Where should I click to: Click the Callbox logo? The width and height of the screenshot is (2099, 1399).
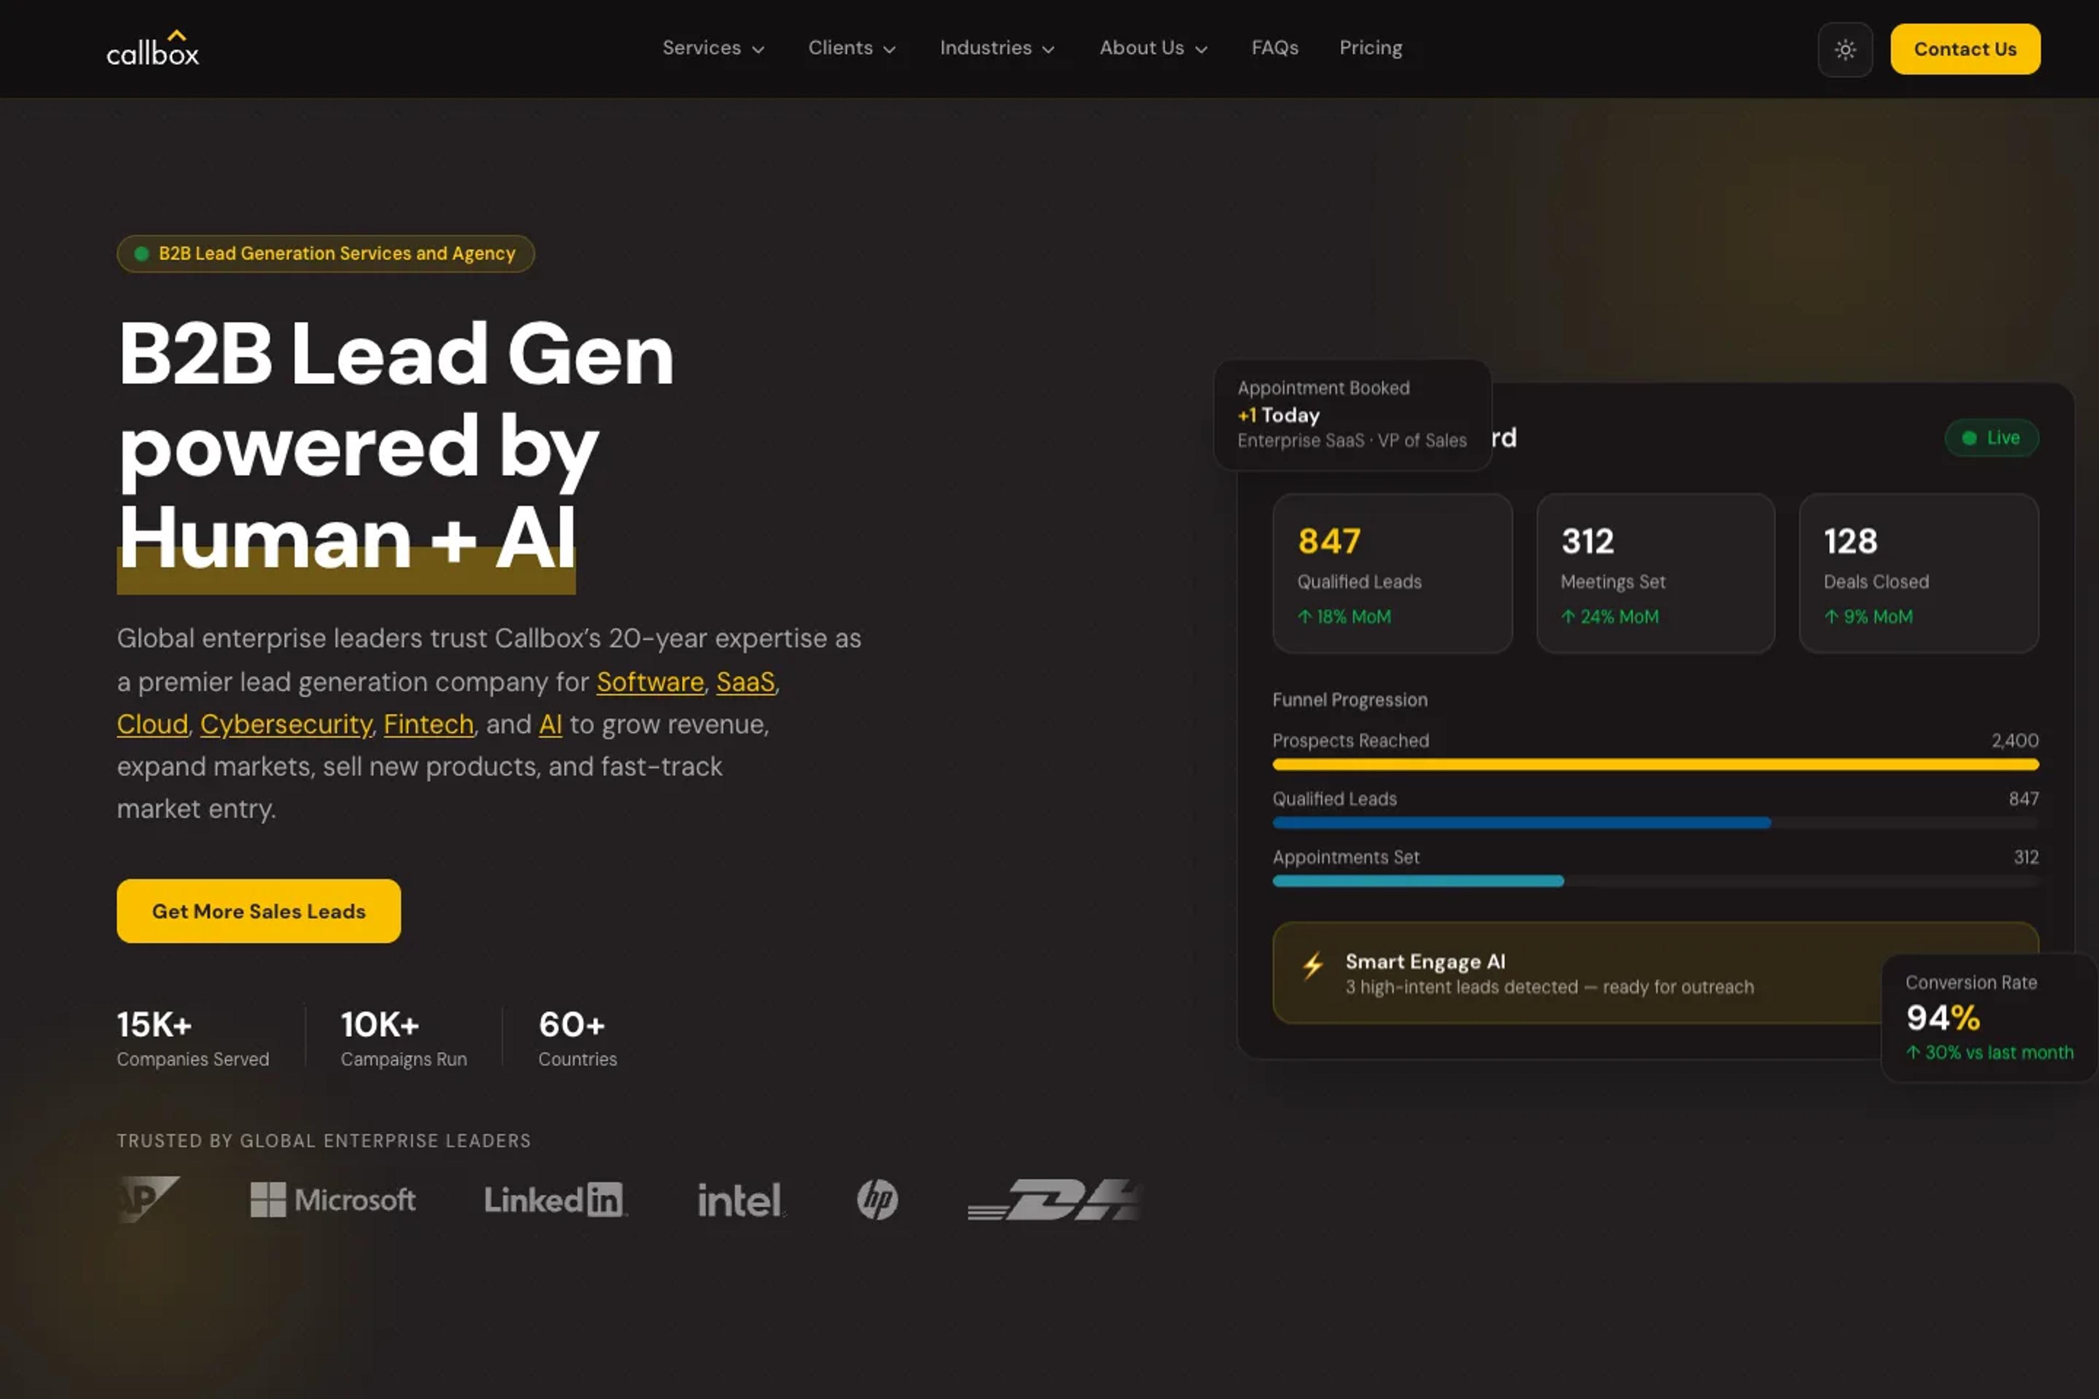coord(153,48)
